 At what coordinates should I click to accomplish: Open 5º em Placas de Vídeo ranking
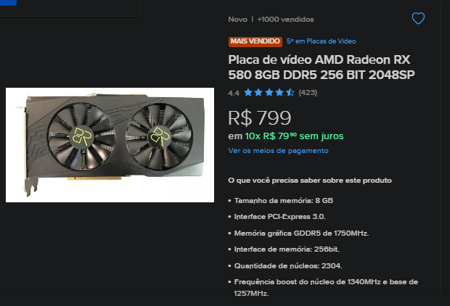[x=322, y=41]
